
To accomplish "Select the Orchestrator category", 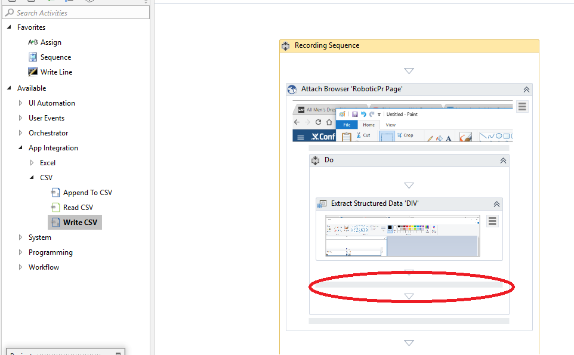I will pos(48,133).
